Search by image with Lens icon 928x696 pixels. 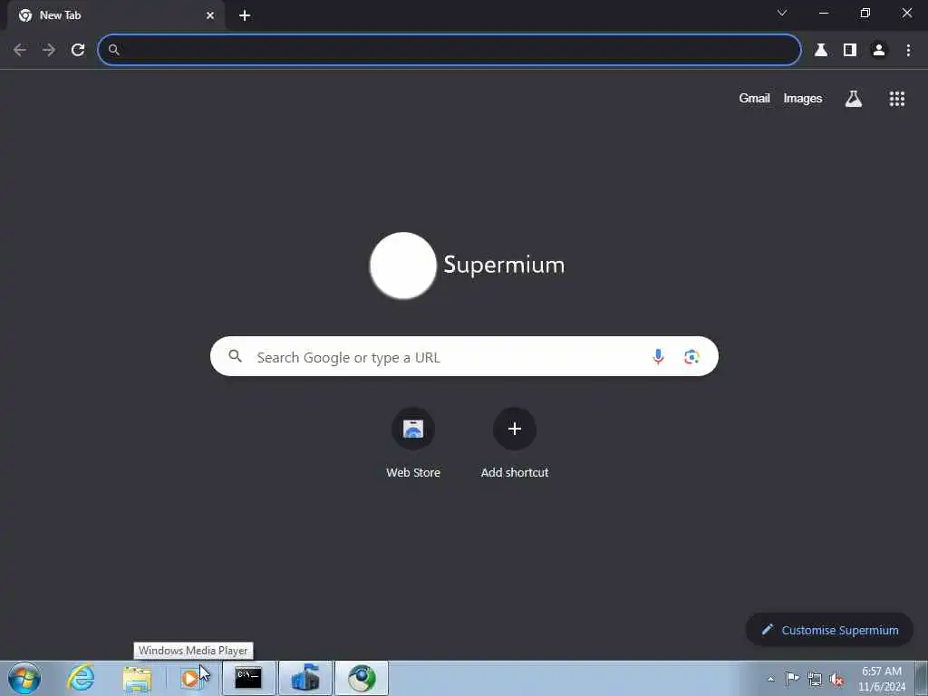click(x=691, y=356)
